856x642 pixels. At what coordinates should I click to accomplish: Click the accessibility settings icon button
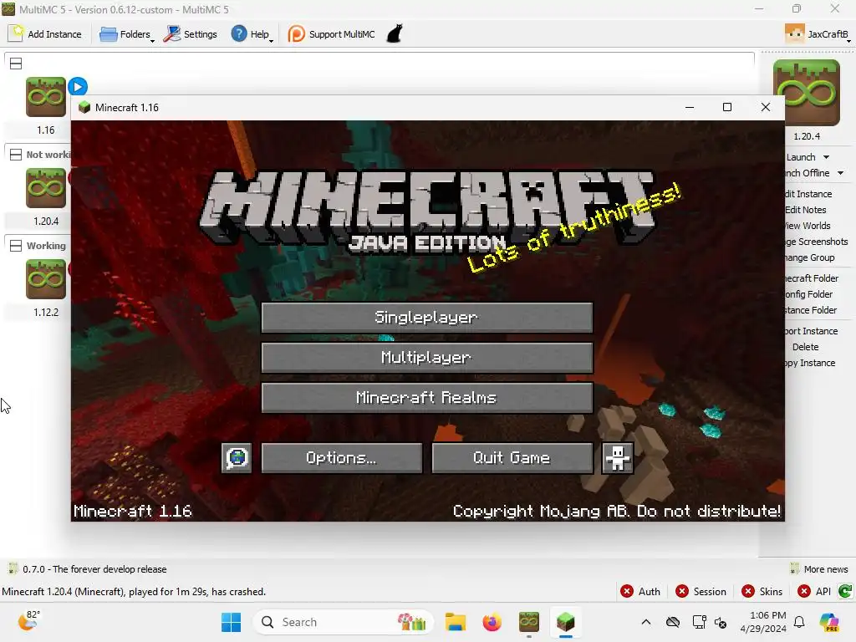coord(618,457)
